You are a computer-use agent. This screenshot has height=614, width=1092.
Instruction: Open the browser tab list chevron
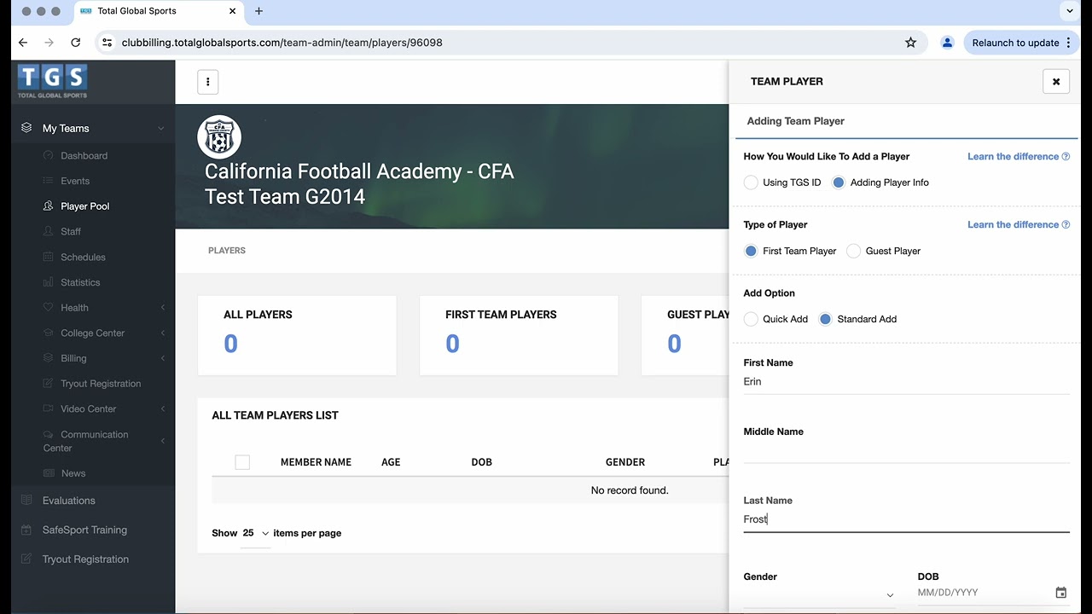click(x=1069, y=11)
